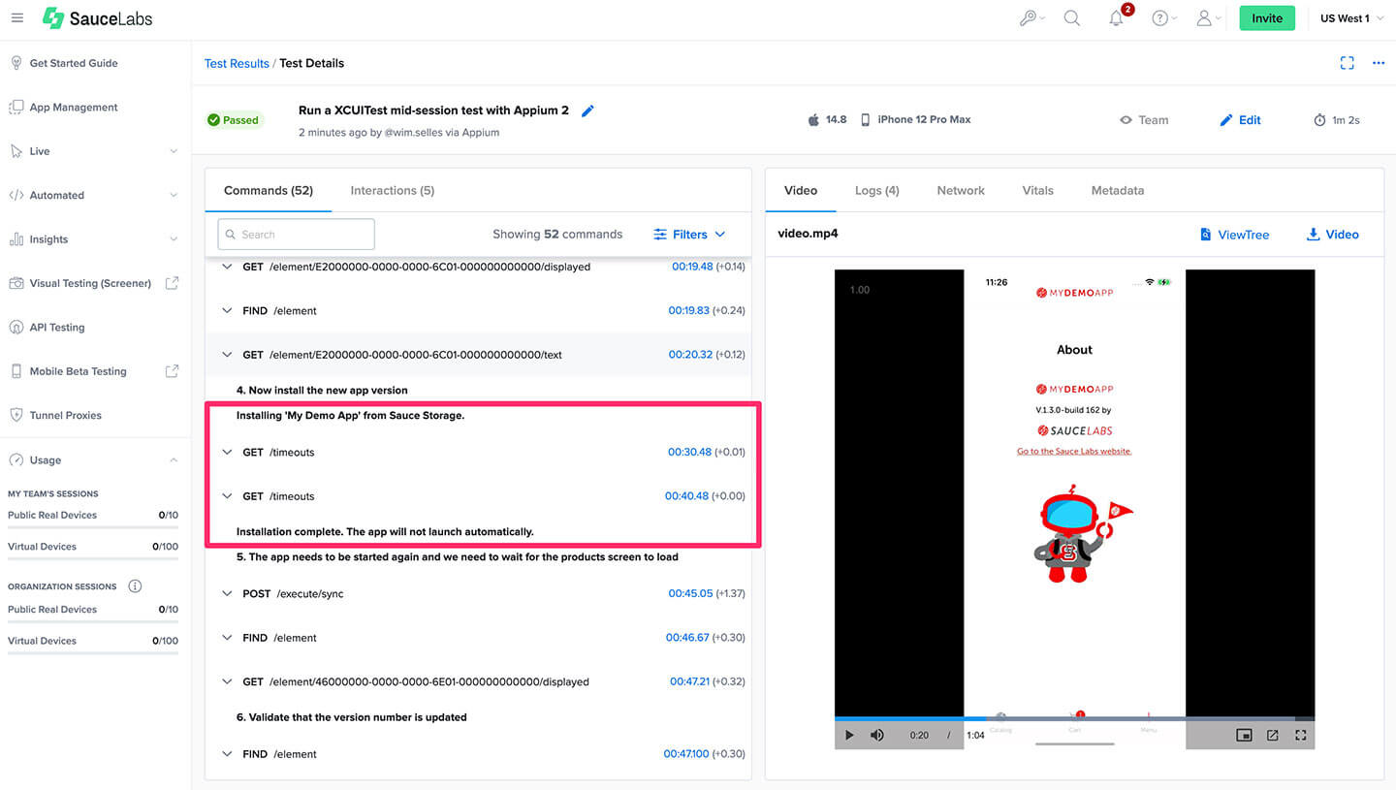Click the green Invite button
This screenshot has width=1396, height=790.
point(1266,18)
